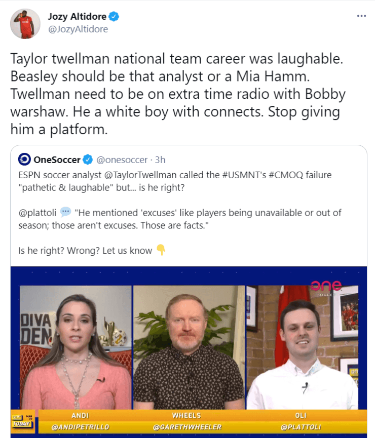Open the @JozyAltidore handle link
375x438 pixels.
pyautogui.click(x=78, y=29)
